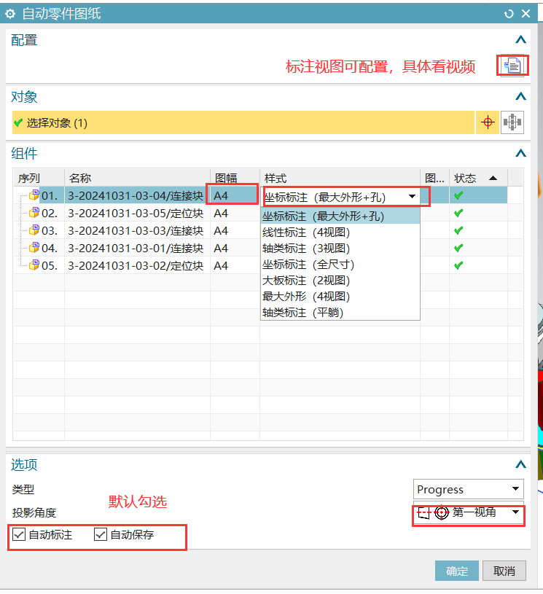Screen dimensions: 543x594
Task: Click the A4 sheet size cell of row 05
Action: (235, 265)
